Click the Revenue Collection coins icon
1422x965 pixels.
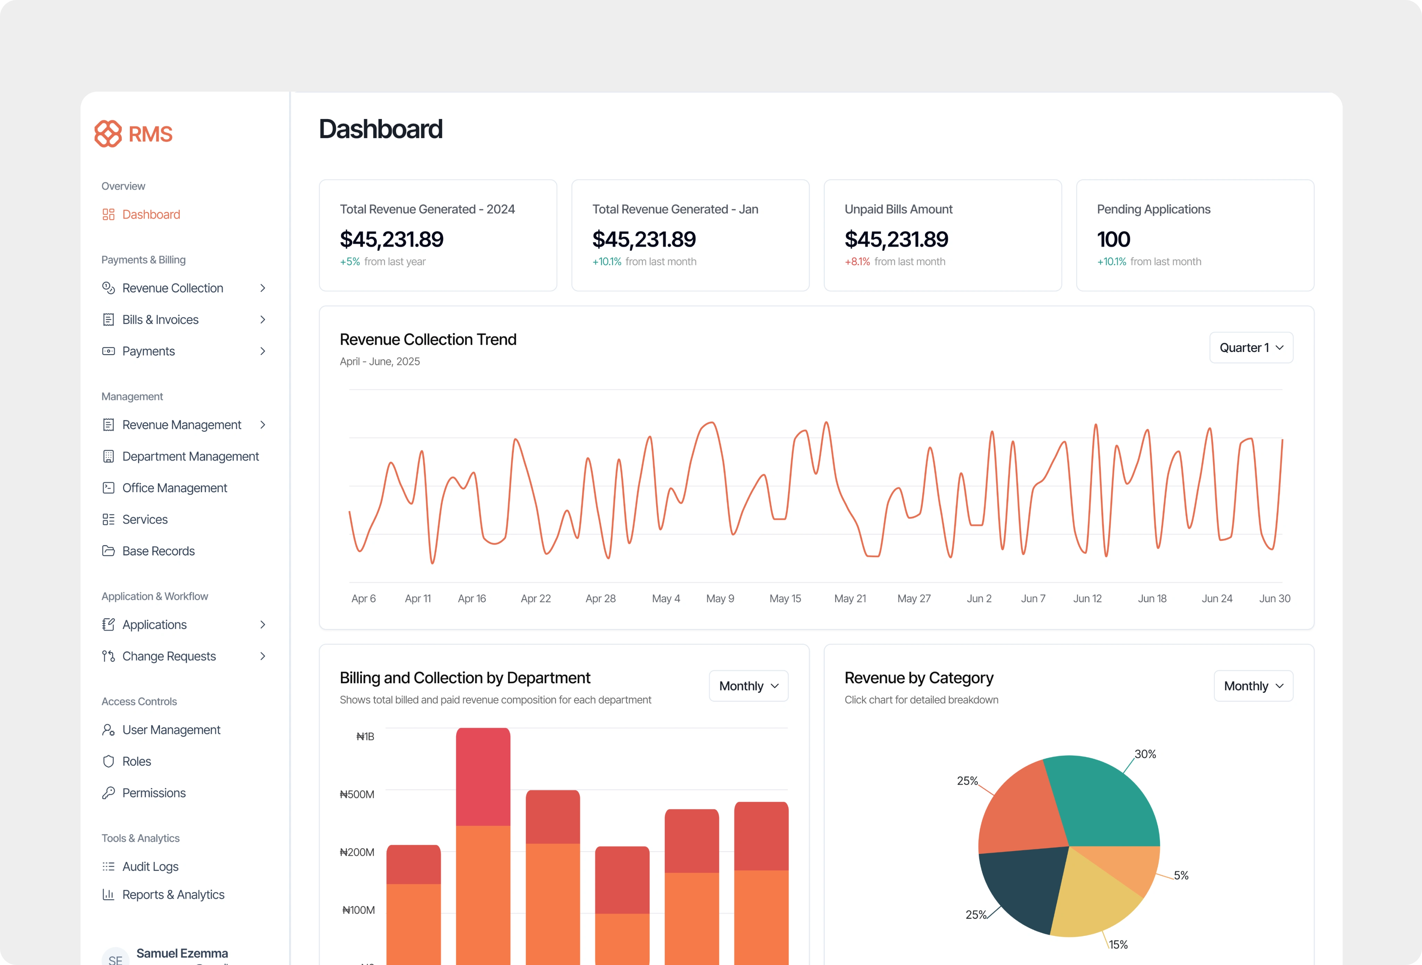(x=108, y=288)
